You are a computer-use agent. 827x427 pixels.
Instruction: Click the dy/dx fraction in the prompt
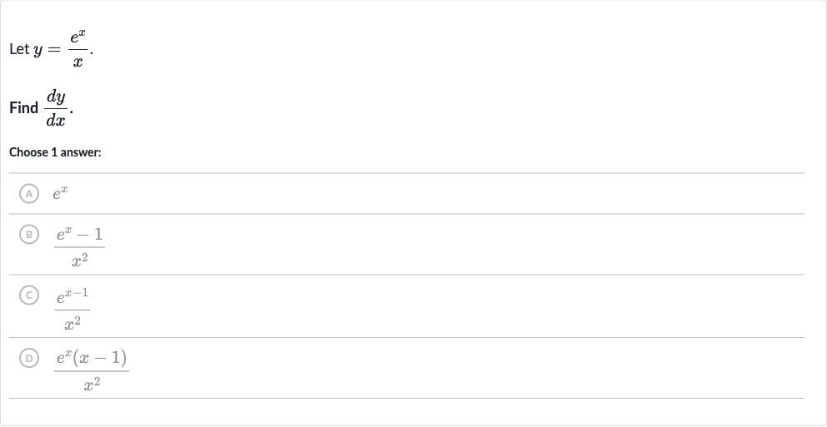[56, 108]
